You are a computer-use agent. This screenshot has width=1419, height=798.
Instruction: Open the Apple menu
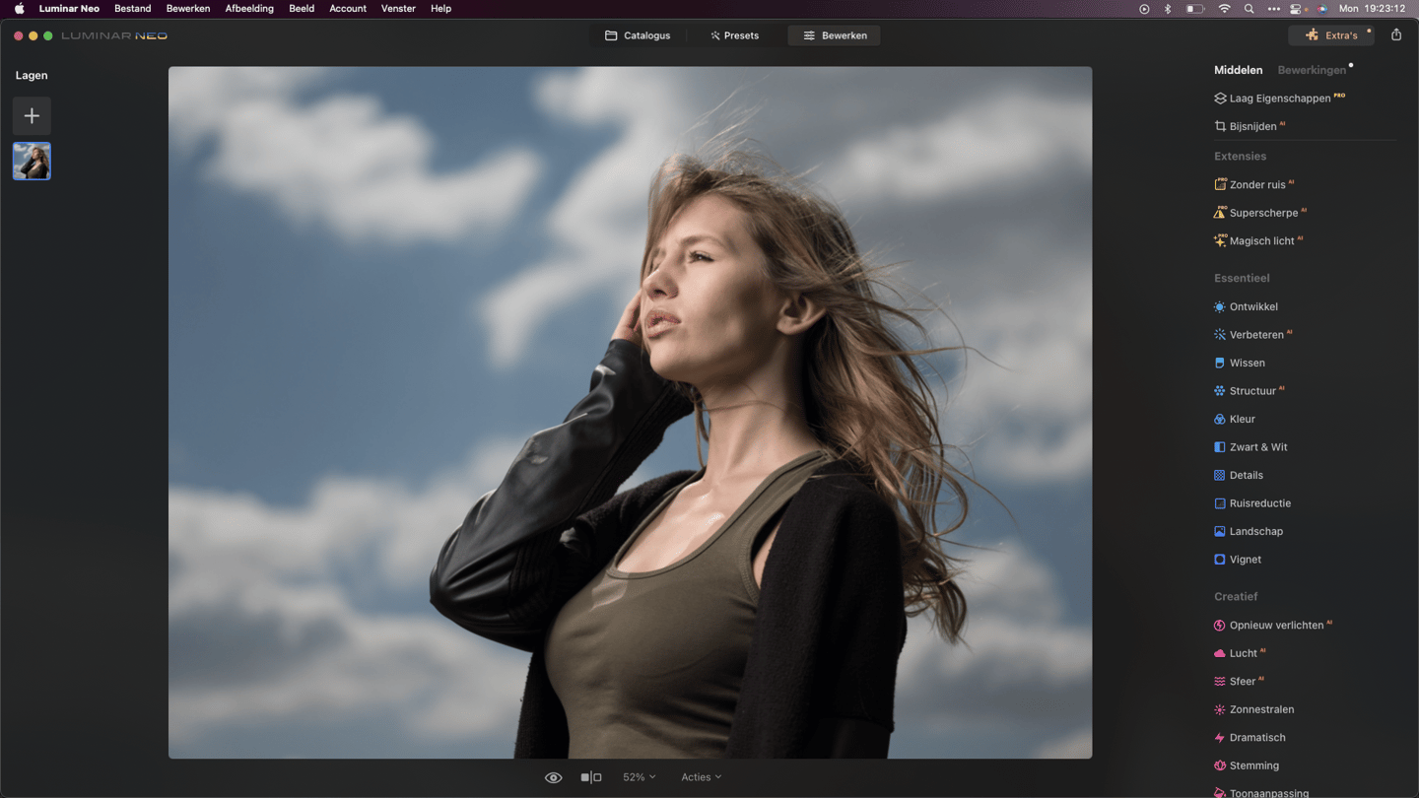click(x=19, y=9)
